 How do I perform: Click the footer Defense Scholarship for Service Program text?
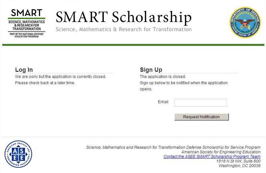pyautogui.click(x=173, y=147)
